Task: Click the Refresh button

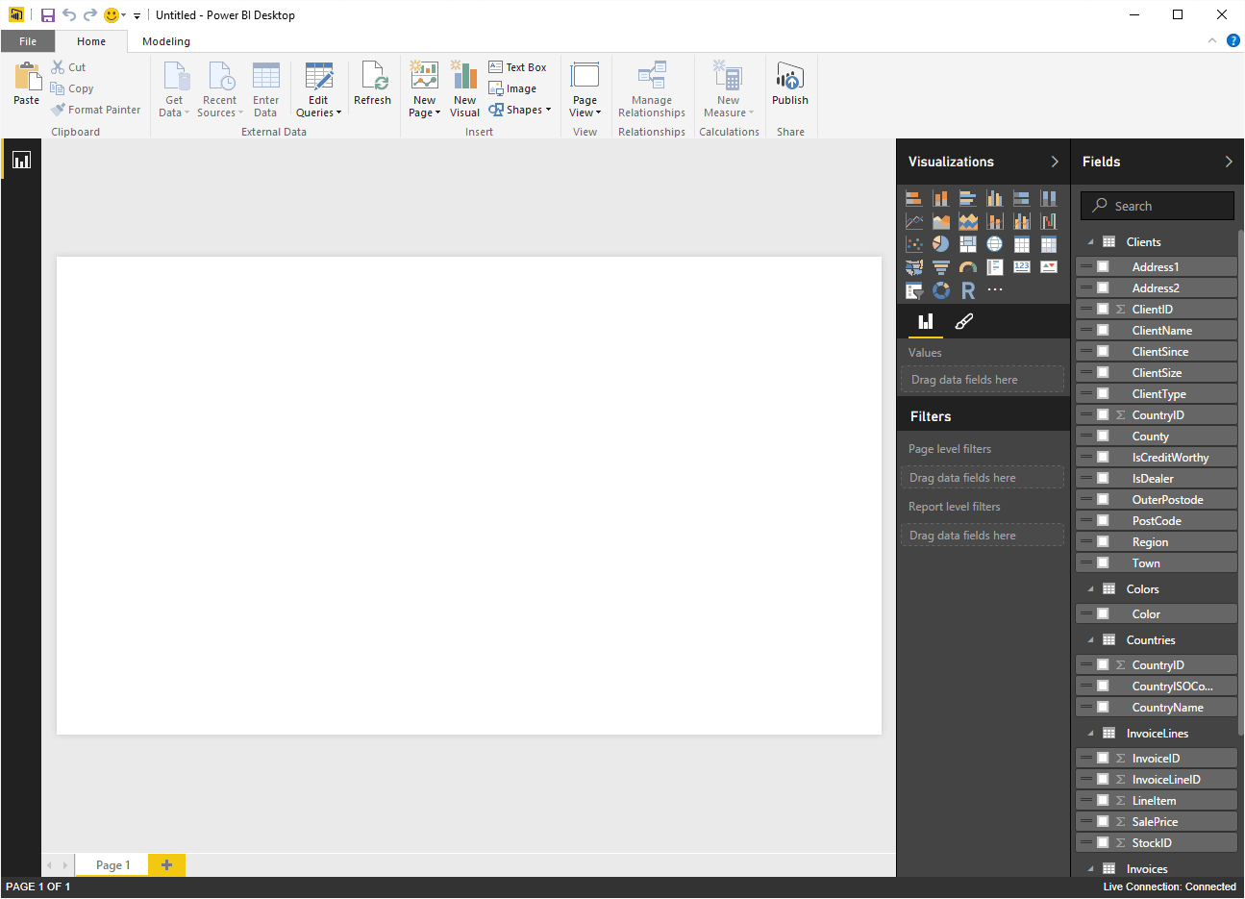Action: tap(372, 85)
